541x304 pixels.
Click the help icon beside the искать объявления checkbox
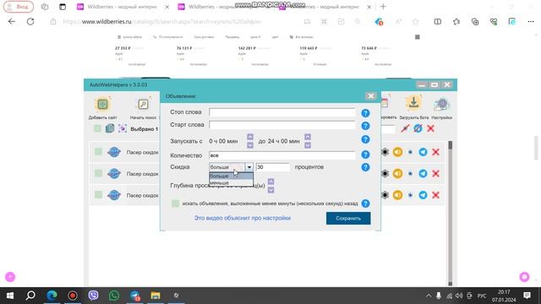(x=365, y=204)
